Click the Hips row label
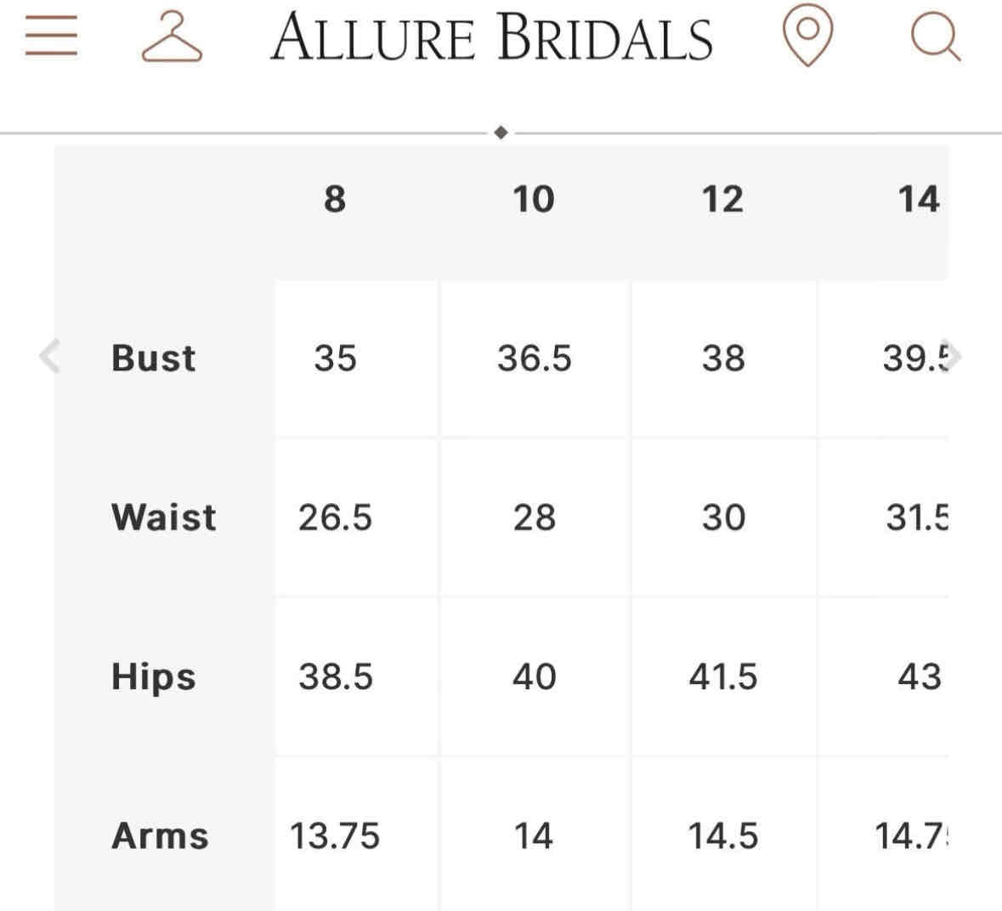Image resolution: width=1002 pixels, height=911 pixels. [154, 676]
